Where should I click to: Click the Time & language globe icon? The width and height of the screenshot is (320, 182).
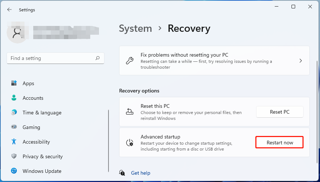(x=14, y=113)
